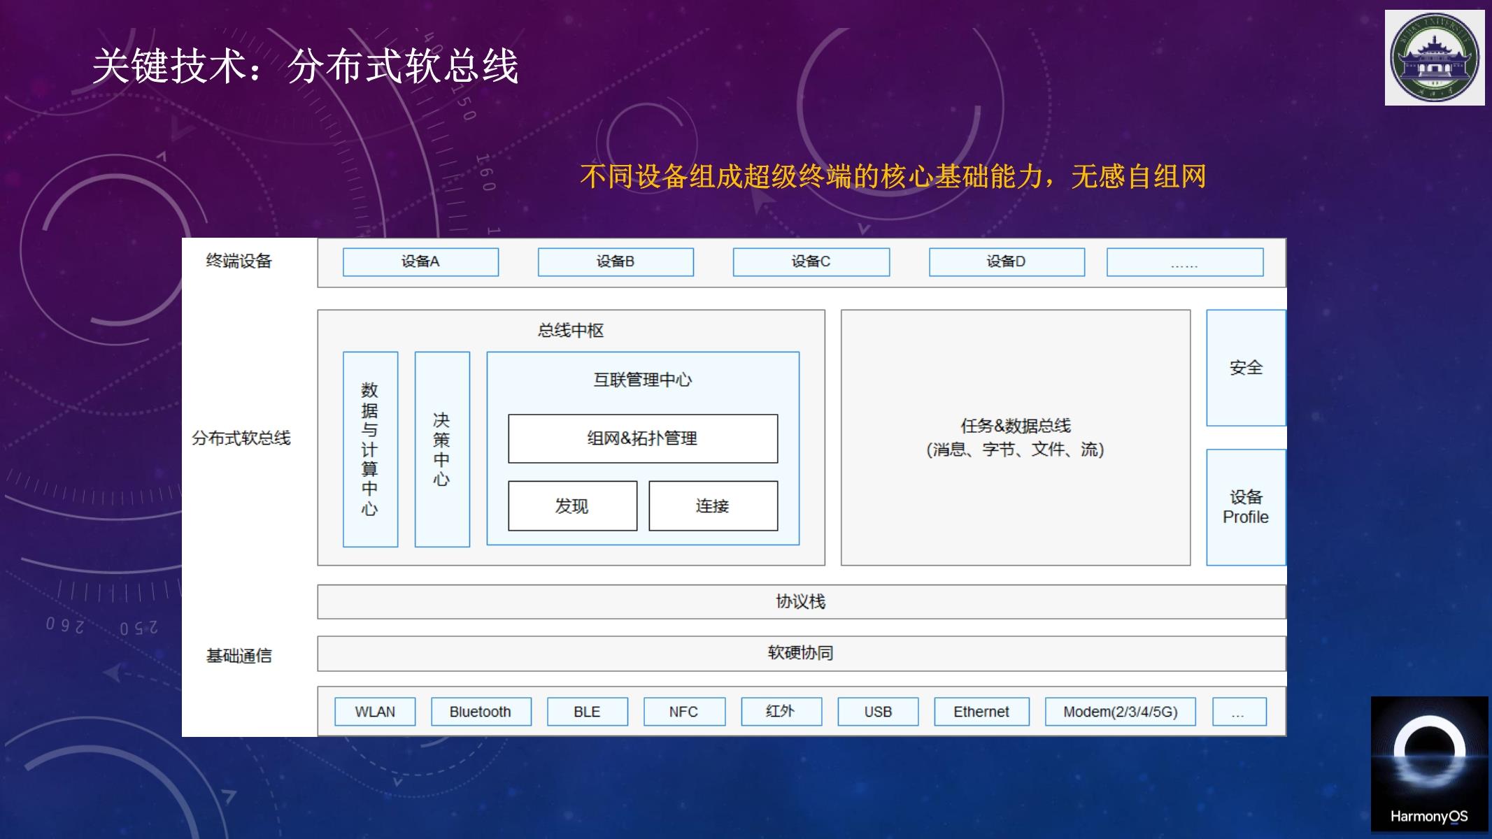Expand the 任务&数据总线 task data bus

point(1014,438)
